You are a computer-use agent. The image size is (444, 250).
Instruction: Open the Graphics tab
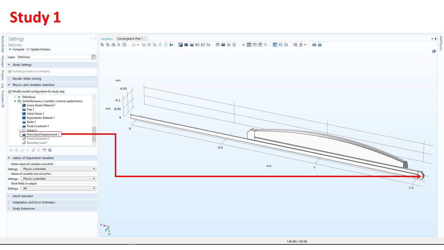coord(107,39)
